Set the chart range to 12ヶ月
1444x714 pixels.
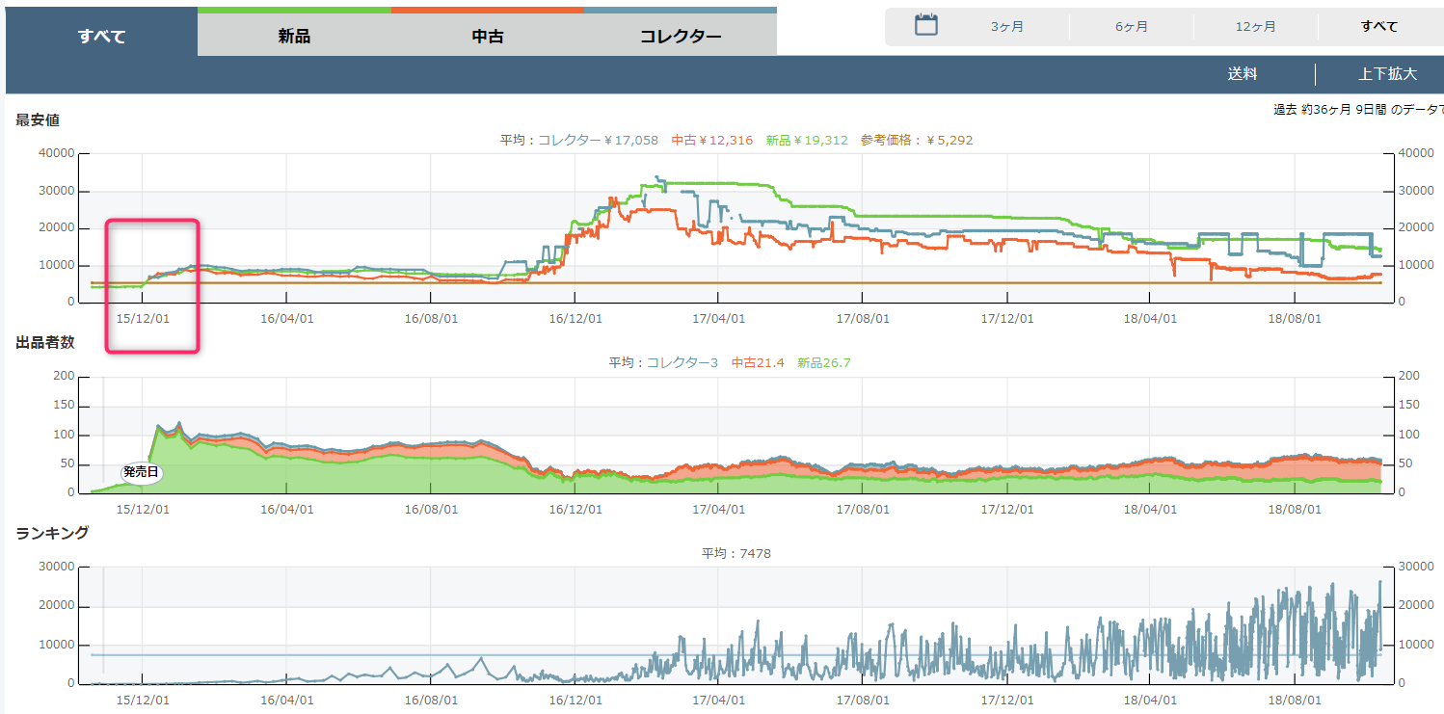tap(1255, 27)
